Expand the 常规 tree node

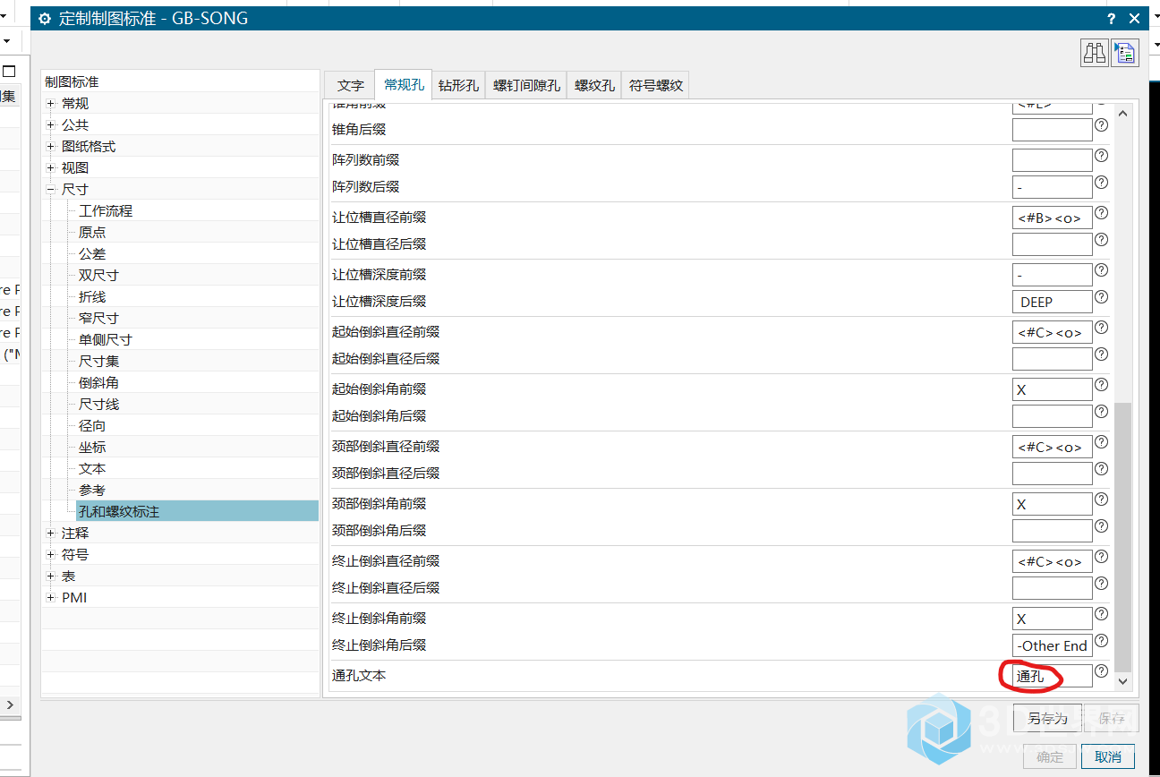(51, 104)
